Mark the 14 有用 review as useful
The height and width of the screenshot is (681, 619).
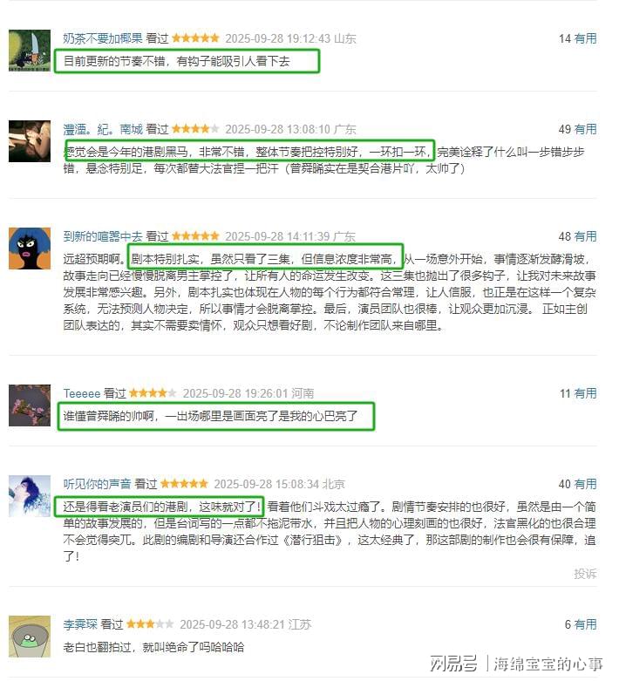[x=585, y=38]
